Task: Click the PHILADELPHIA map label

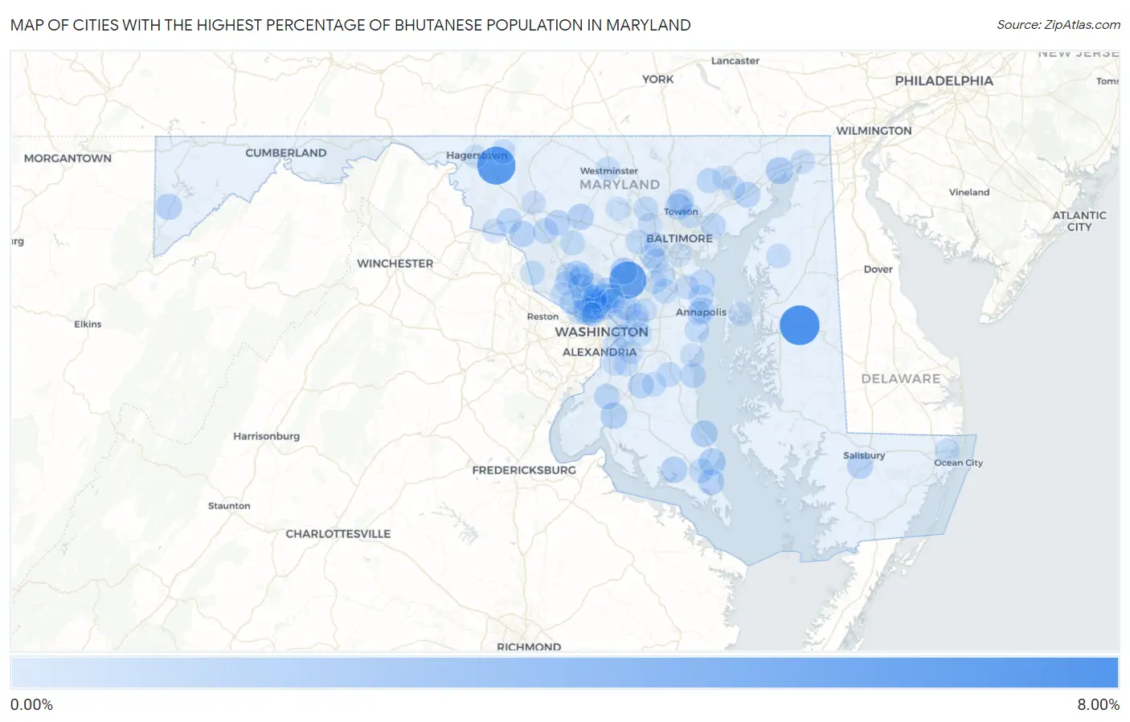Action: pyautogui.click(x=944, y=80)
